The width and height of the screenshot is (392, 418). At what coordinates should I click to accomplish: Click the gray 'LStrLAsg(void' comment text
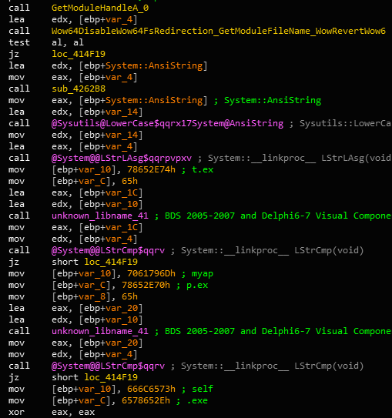357,158
